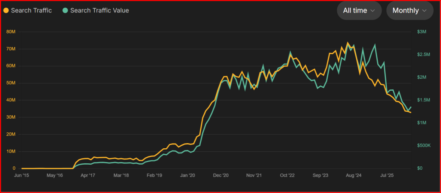Click the 40M left axis label
441x193 pixels.
[11, 100]
